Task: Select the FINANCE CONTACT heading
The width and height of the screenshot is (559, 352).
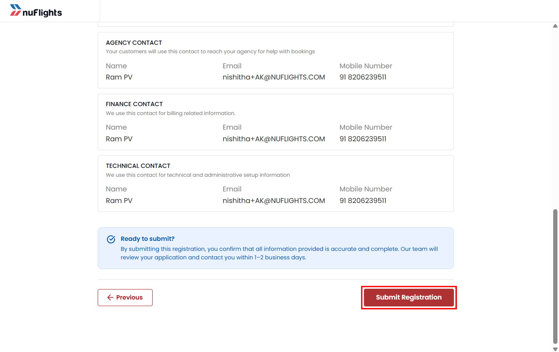Action: (134, 104)
